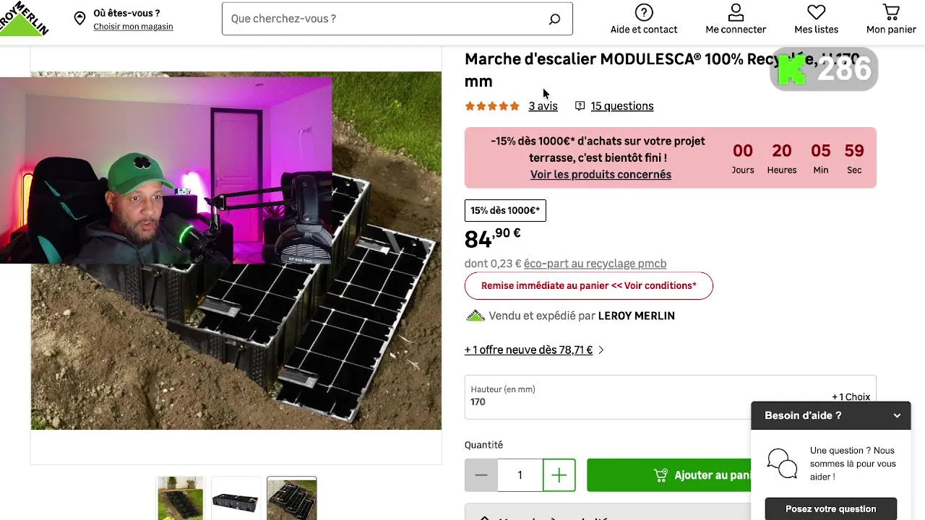925x520 pixels.
Task: Increase quantity with plus button
Action: (559, 475)
